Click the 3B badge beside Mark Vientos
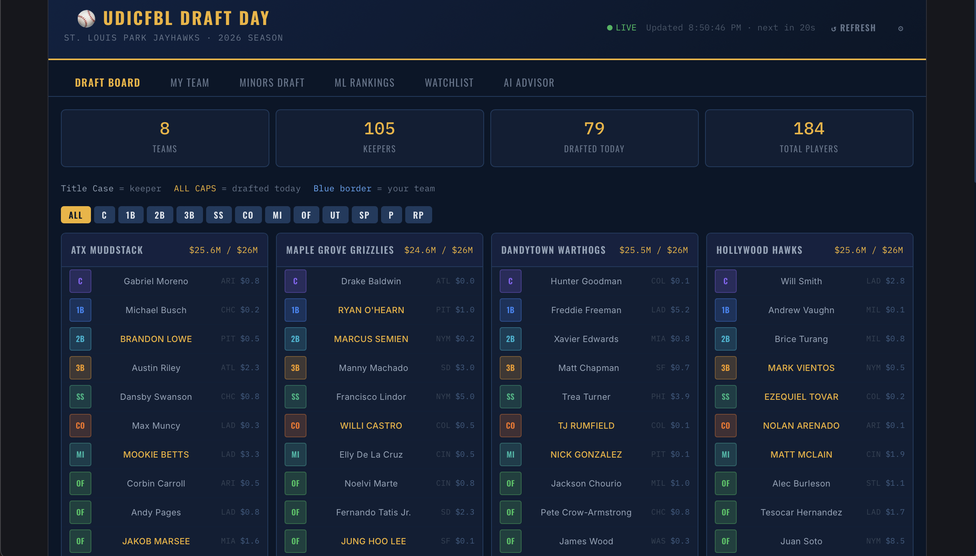The height and width of the screenshot is (556, 976). [726, 368]
